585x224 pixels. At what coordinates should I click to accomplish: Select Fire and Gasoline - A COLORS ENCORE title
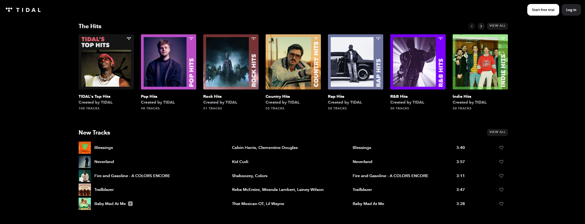(132, 176)
